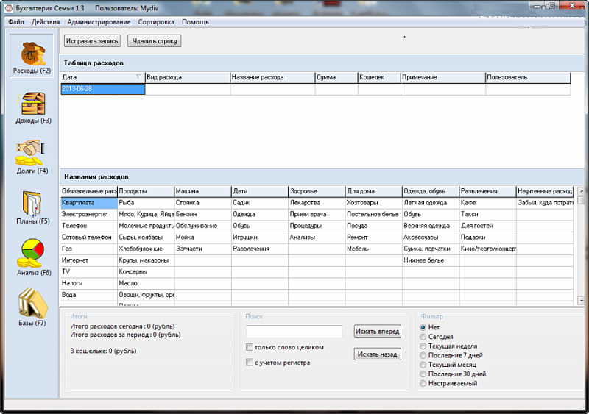Select the 'Текущий месяц' filter option
This screenshot has height=414, width=589.
(x=423, y=365)
